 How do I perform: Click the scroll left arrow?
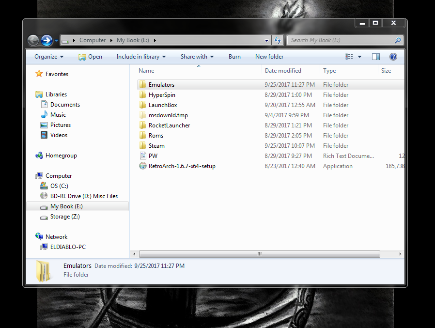(134, 254)
